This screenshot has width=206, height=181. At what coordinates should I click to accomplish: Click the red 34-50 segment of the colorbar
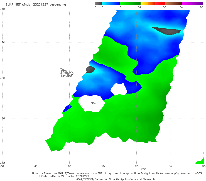pos(153,3)
